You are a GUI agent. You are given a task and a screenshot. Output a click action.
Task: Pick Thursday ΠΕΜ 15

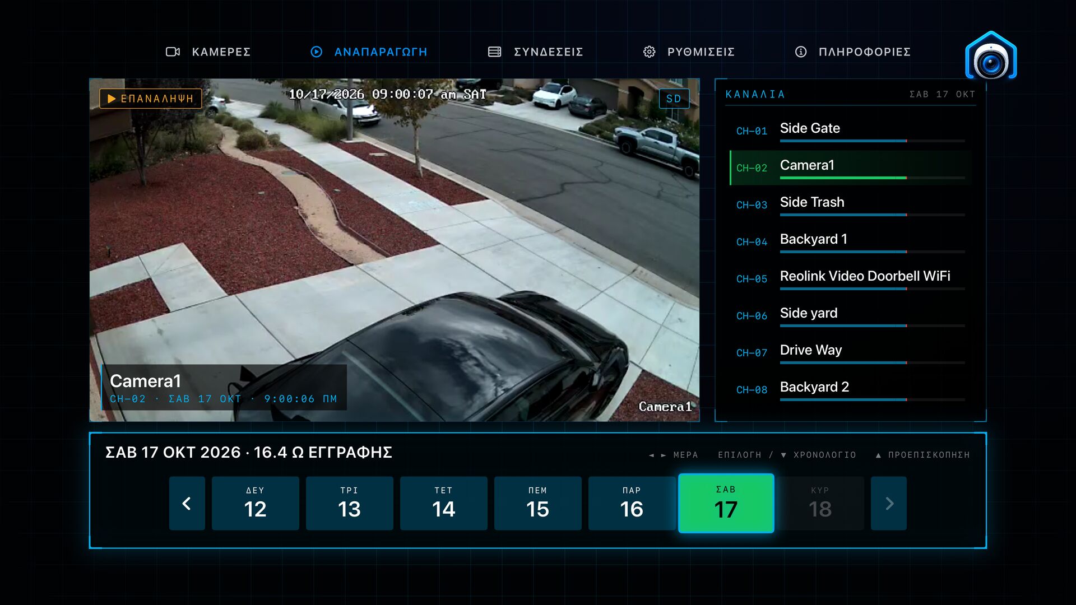[538, 503]
